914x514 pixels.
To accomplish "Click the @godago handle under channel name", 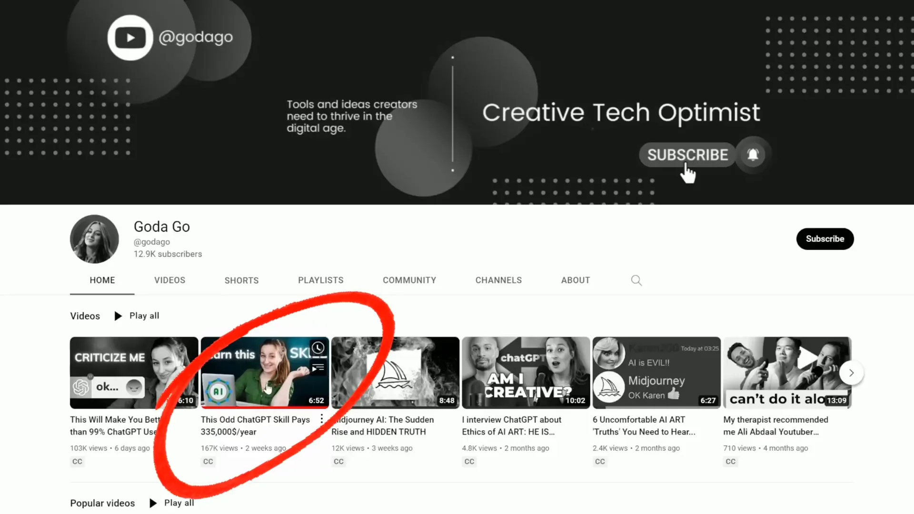I will tap(152, 242).
